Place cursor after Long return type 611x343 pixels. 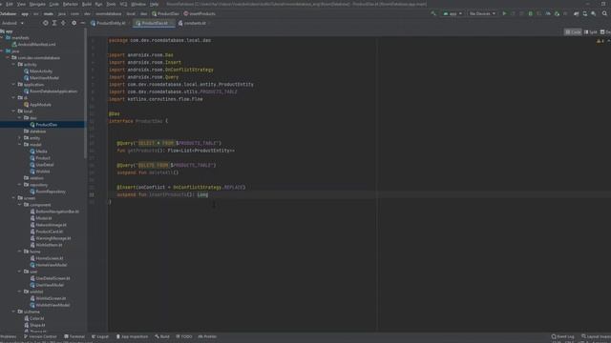pos(209,194)
